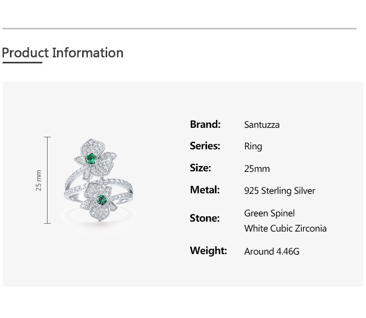Screen dimensions: 366x318
Task: Click the lower green spinel flower
Action: (x=101, y=201)
